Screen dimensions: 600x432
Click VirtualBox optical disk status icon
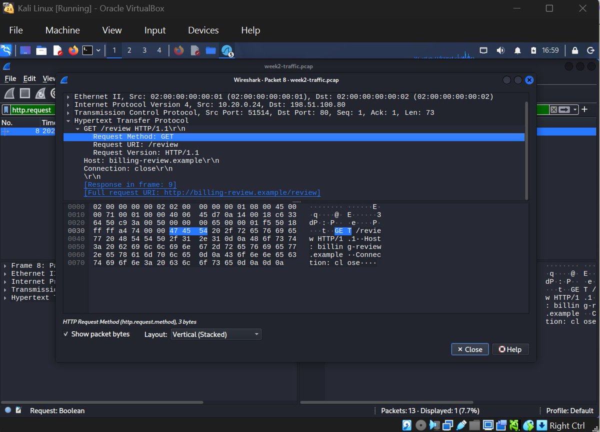point(421,425)
